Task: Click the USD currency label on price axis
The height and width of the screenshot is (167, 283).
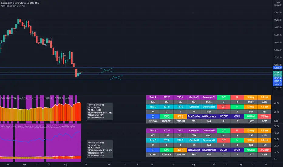Action: point(278,3)
